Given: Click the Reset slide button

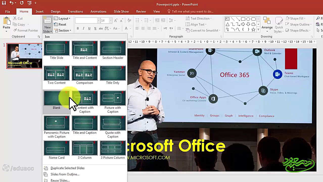Looking at the screenshot, I should pyautogui.click(x=60, y=25).
